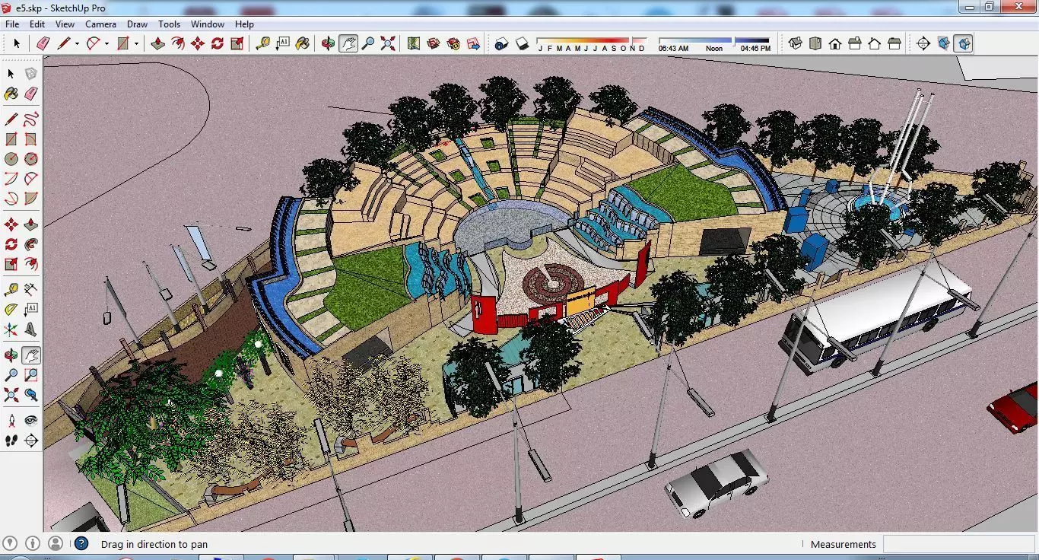Open the Help menu

click(x=244, y=24)
